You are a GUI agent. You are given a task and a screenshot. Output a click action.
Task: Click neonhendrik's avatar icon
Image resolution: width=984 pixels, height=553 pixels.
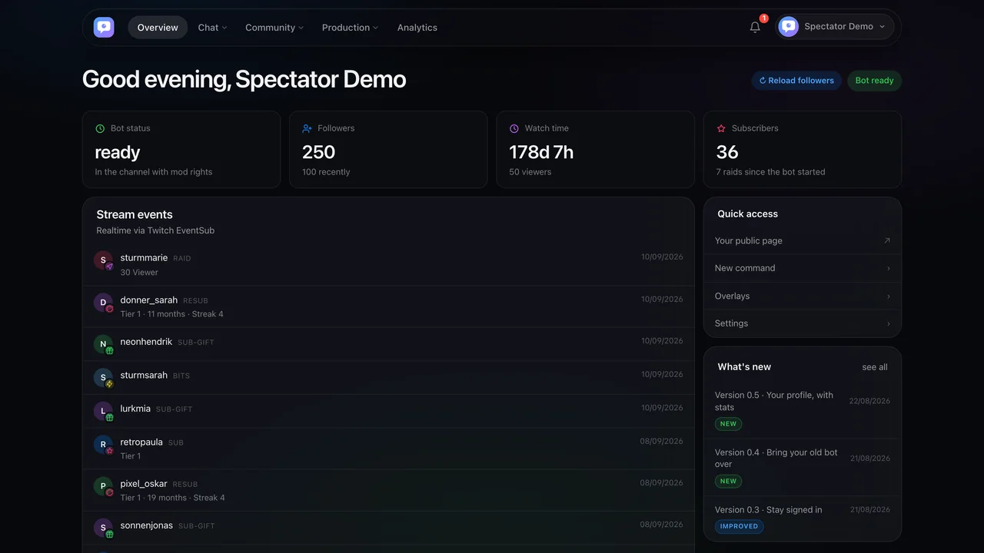(x=104, y=344)
